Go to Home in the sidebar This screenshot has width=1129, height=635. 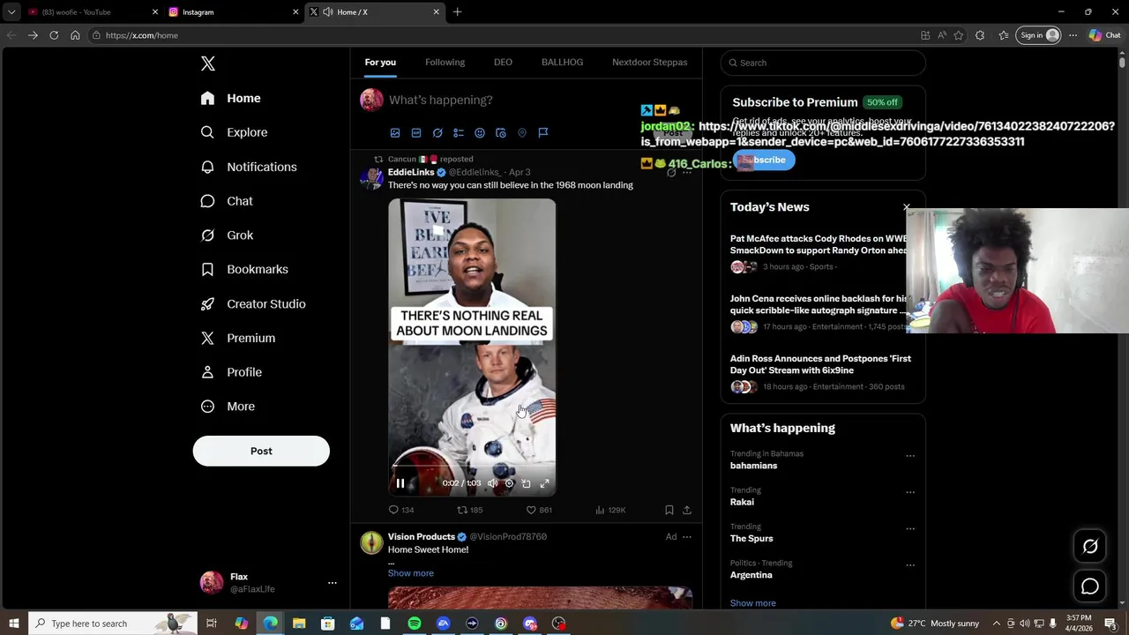point(230,98)
